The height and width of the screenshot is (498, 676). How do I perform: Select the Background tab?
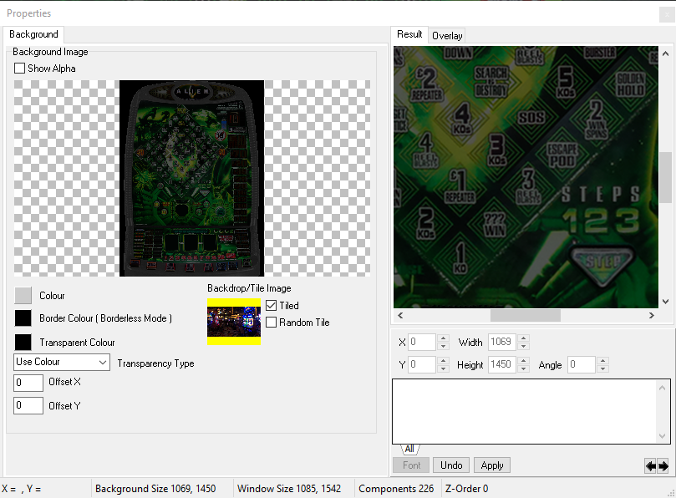point(33,34)
